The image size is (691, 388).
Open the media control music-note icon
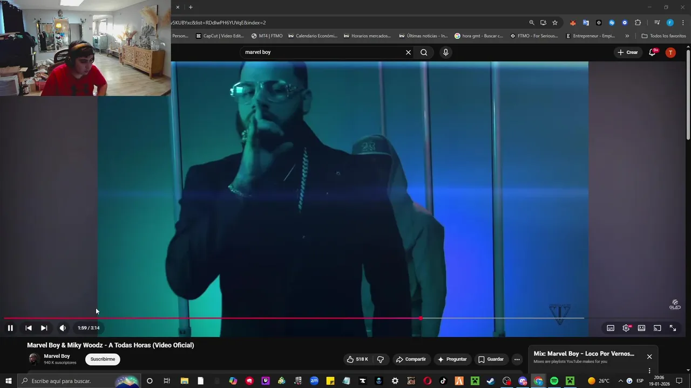point(656,23)
